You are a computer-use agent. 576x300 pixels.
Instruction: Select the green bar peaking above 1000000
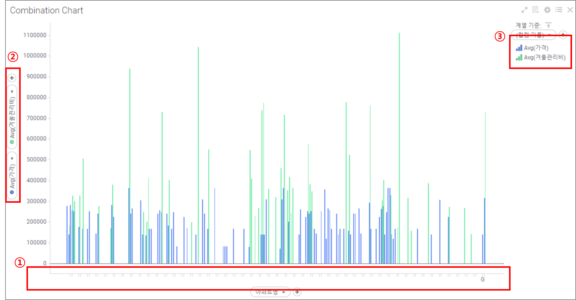tap(198, 155)
